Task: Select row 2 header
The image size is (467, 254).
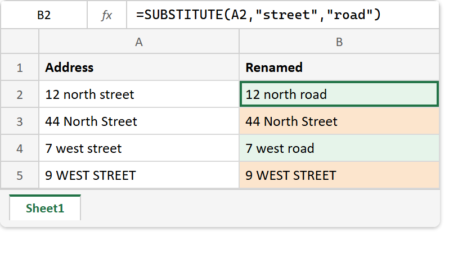Action: (x=20, y=94)
